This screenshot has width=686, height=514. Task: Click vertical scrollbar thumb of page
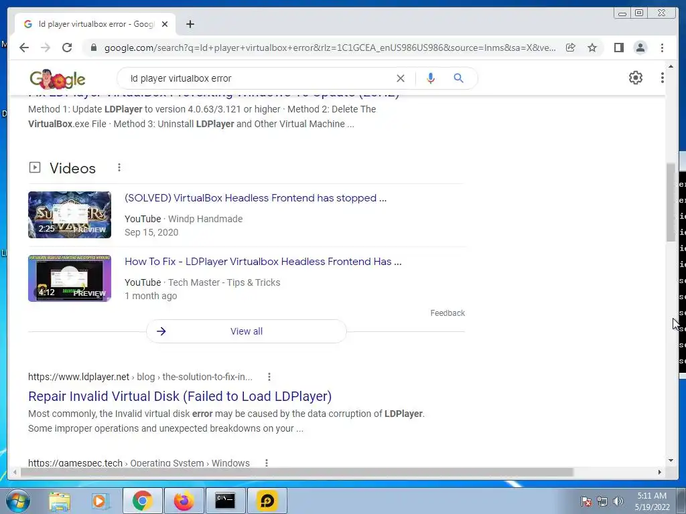tap(671, 202)
